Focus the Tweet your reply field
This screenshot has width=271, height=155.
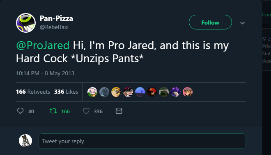[x=142, y=141]
